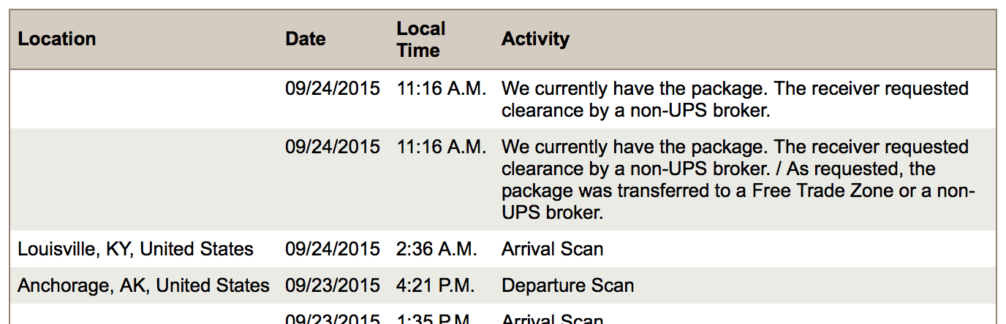Click the 4:21 P.M. time entry
The width and height of the screenshot is (1006, 324).
[x=436, y=285]
